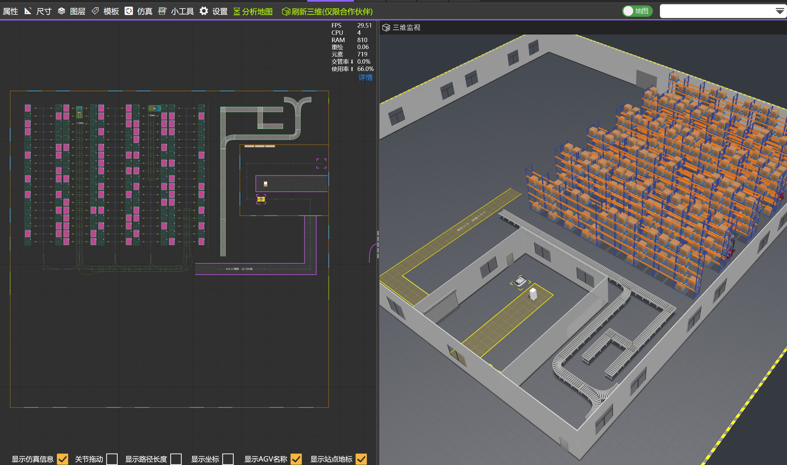787x465 pixels.
Task: Expand the top-right dropdown arrow
Action: (780, 11)
